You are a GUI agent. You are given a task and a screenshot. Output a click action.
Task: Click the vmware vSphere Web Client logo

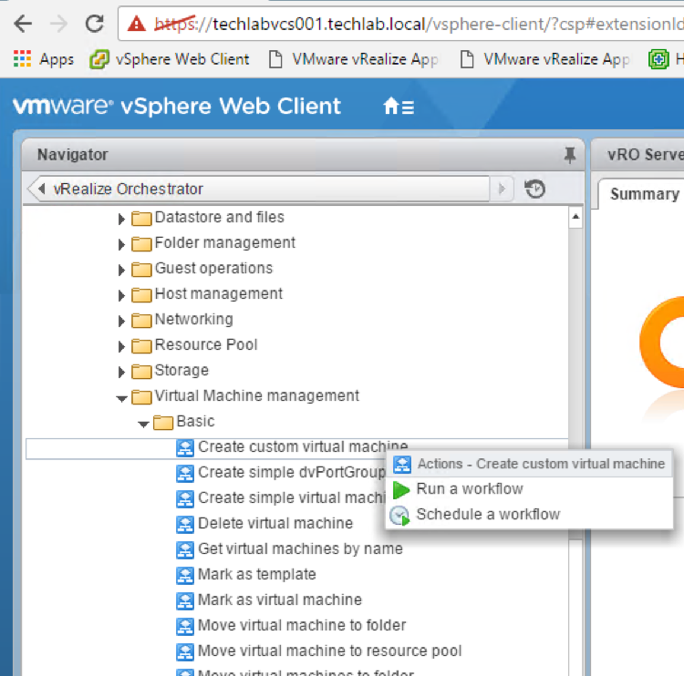coord(177,106)
